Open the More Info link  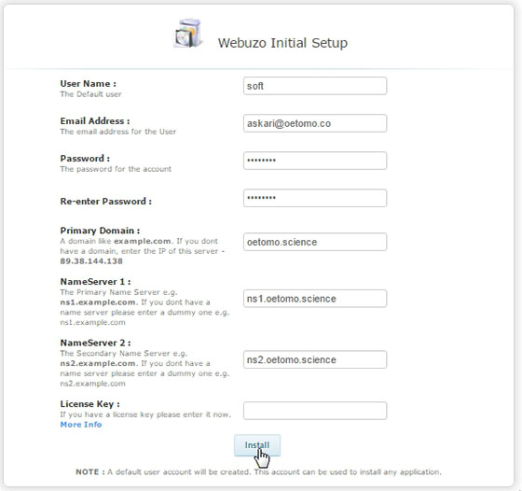(x=81, y=425)
